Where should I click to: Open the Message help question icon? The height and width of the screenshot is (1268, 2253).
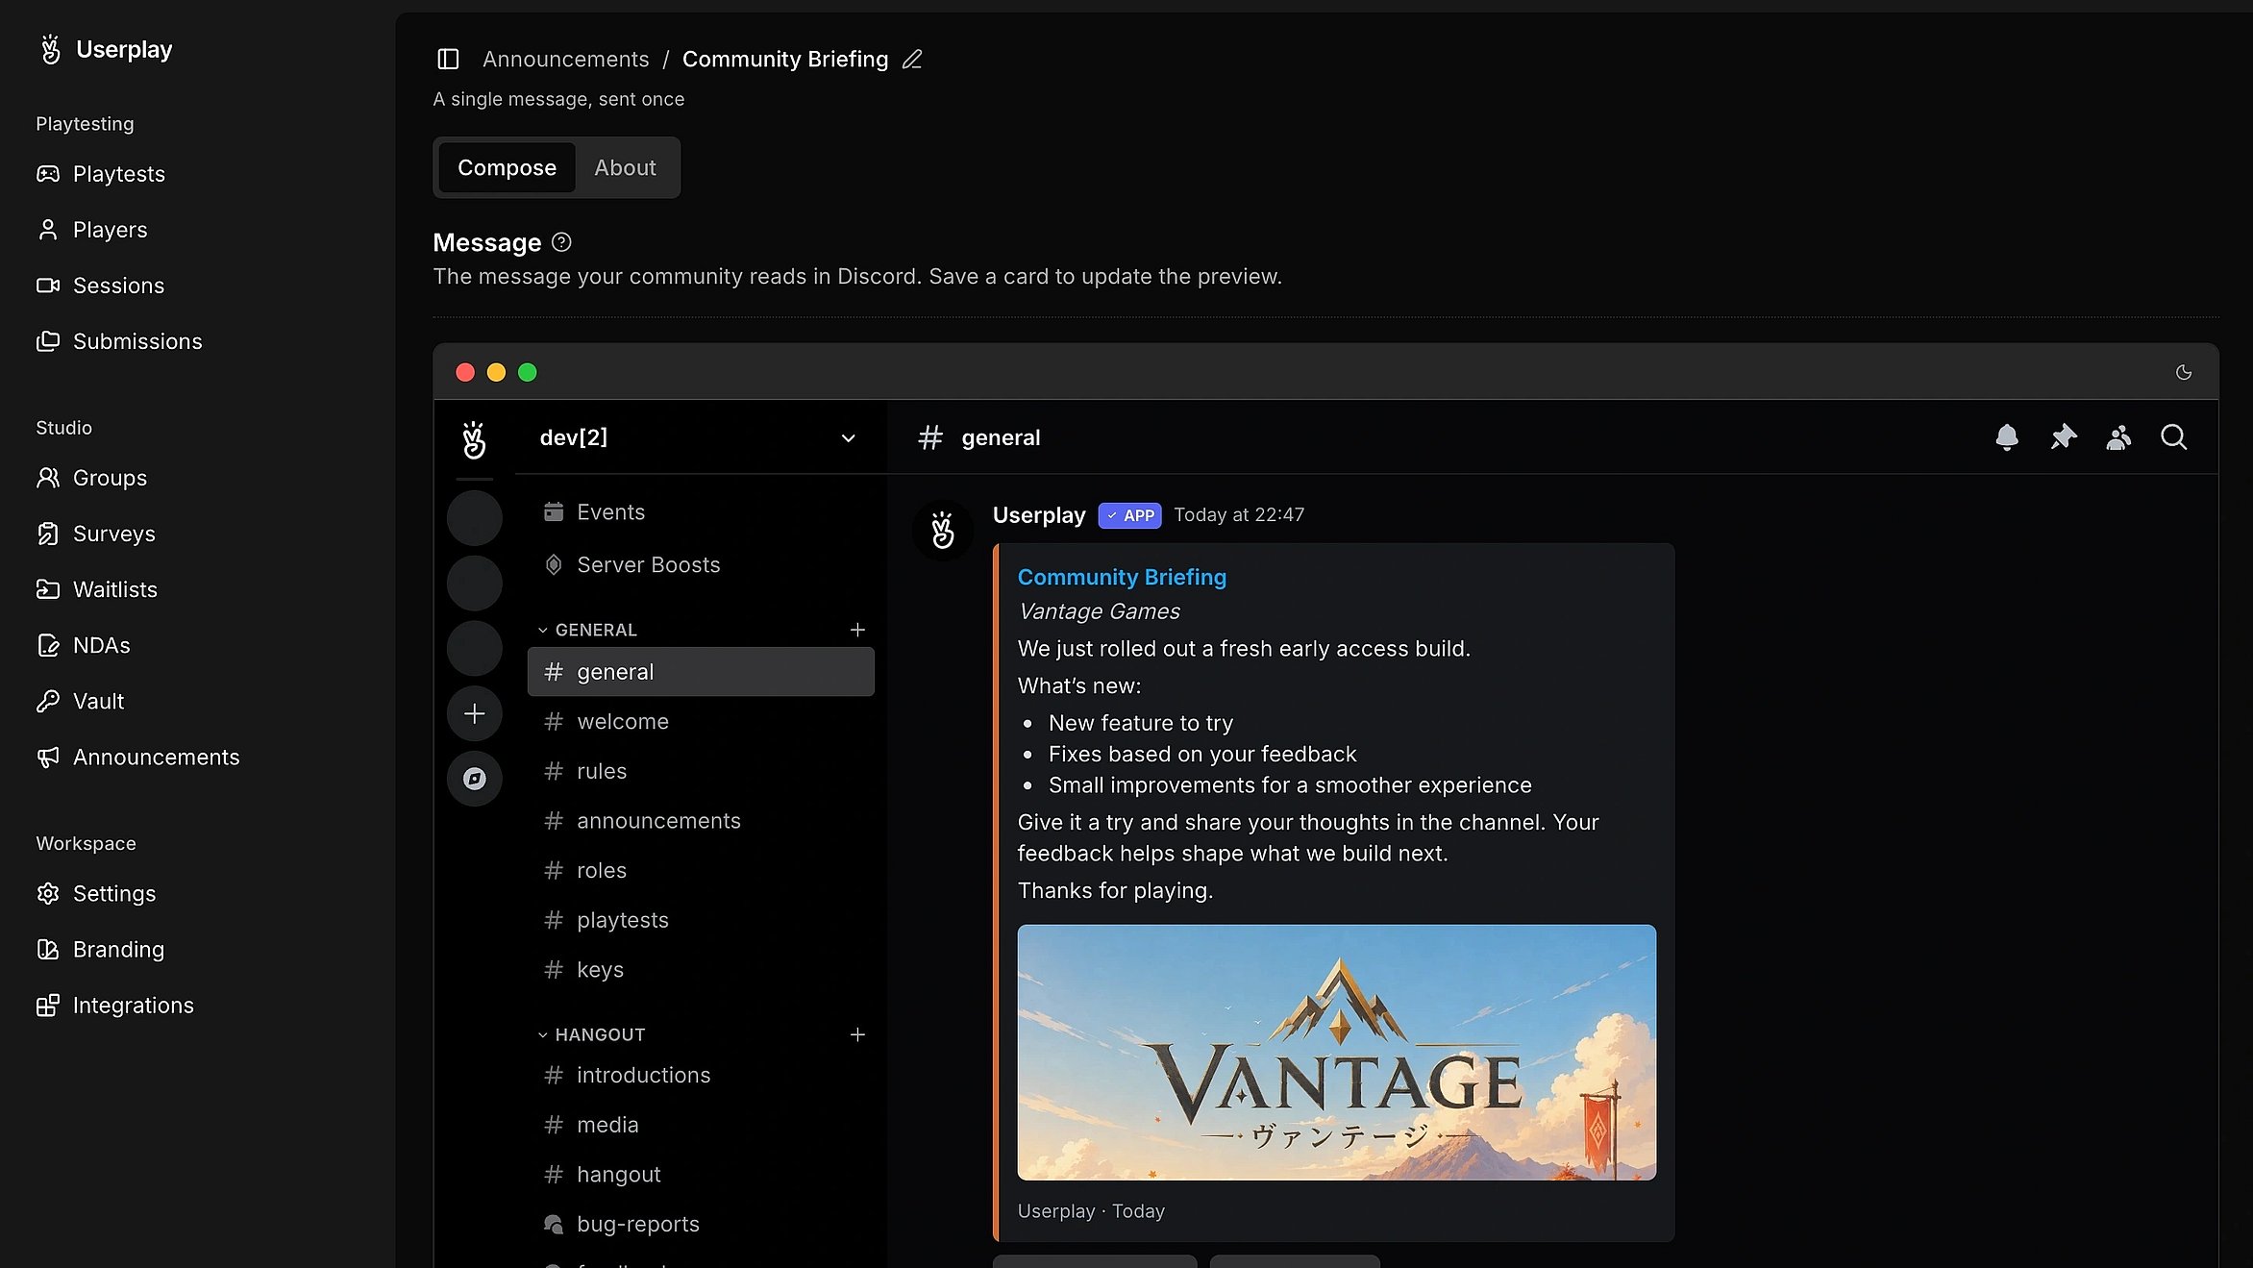pos(561,242)
